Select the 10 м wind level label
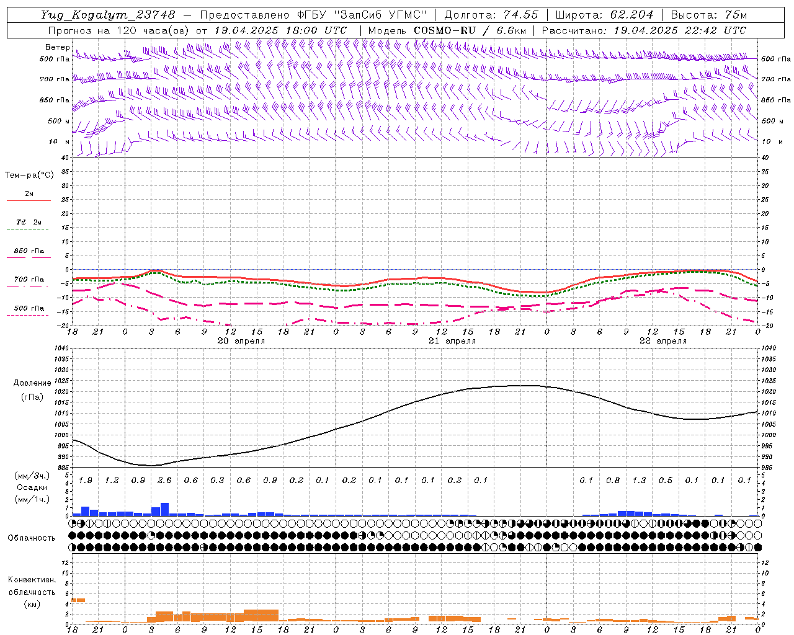The height and width of the screenshot is (635, 794). point(59,141)
